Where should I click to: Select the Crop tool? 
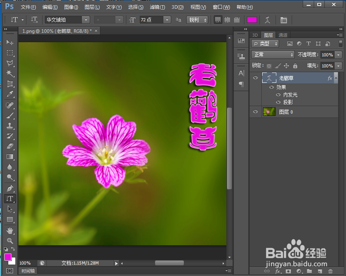click(10, 83)
